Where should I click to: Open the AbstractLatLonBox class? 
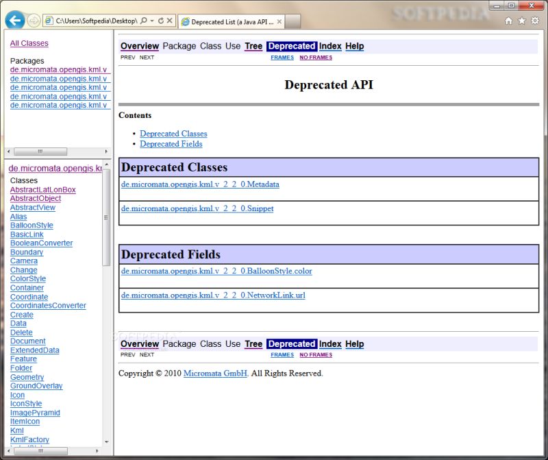click(x=42, y=190)
